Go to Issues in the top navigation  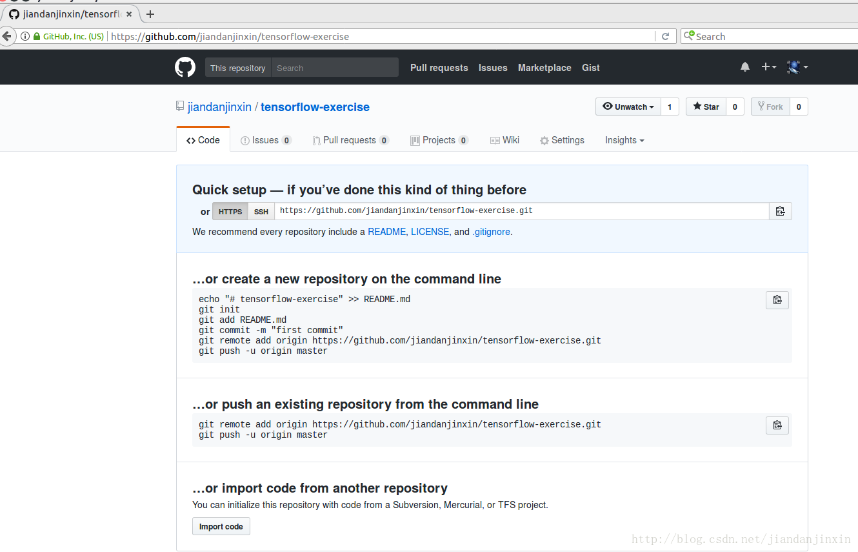coord(493,67)
